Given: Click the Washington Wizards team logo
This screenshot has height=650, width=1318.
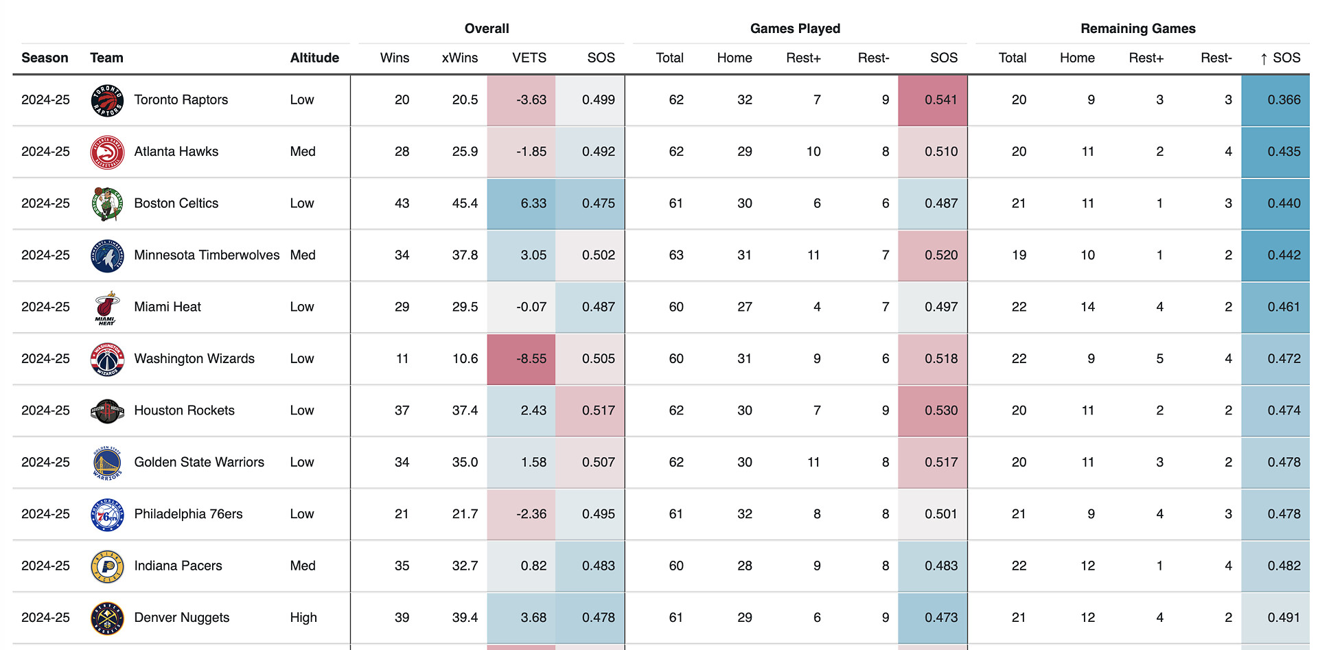Looking at the screenshot, I should click(107, 359).
